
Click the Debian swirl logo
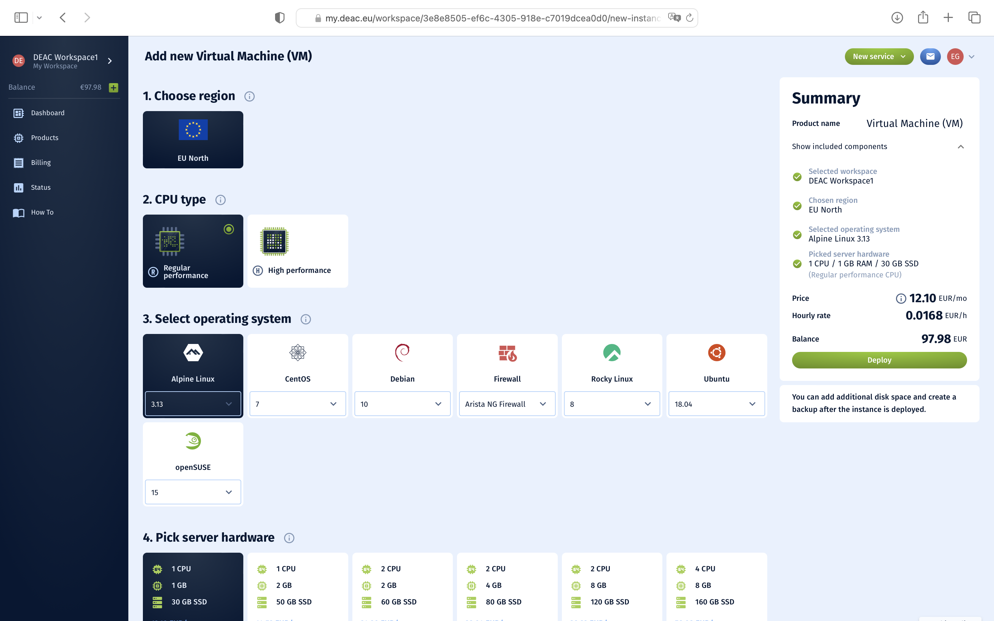coord(402,353)
